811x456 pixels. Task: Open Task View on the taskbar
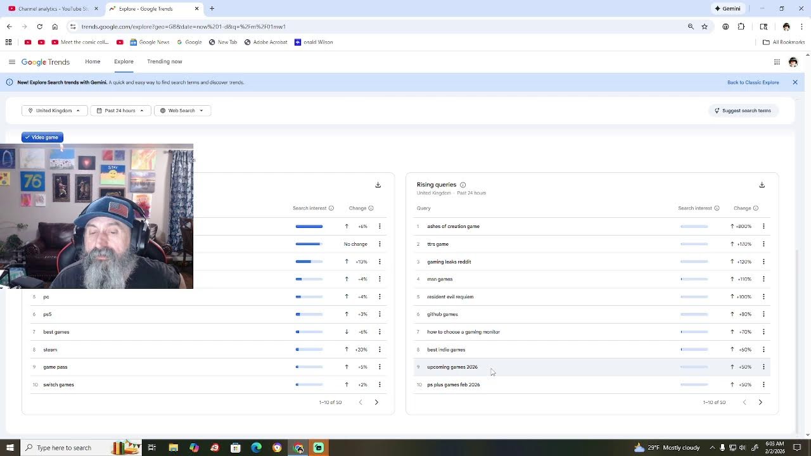click(152, 448)
